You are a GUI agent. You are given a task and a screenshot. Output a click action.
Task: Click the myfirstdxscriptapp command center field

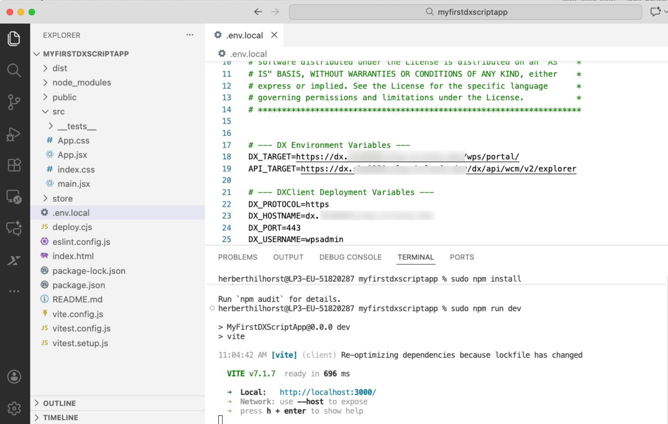pos(466,11)
